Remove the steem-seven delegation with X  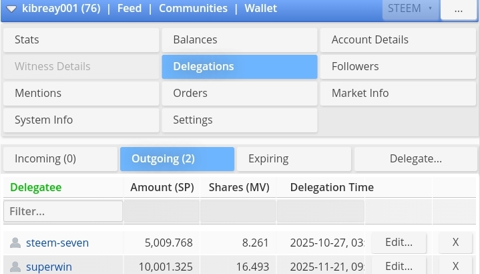455,242
